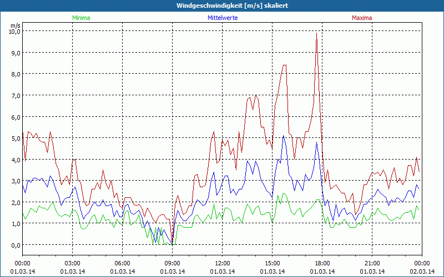Click the m/s unit label

[15, 25]
